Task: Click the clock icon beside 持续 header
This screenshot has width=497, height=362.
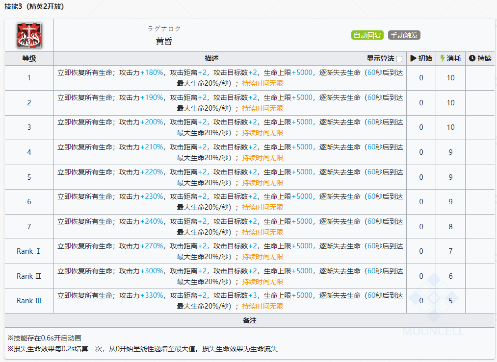Action: click(x=472, y=58)
